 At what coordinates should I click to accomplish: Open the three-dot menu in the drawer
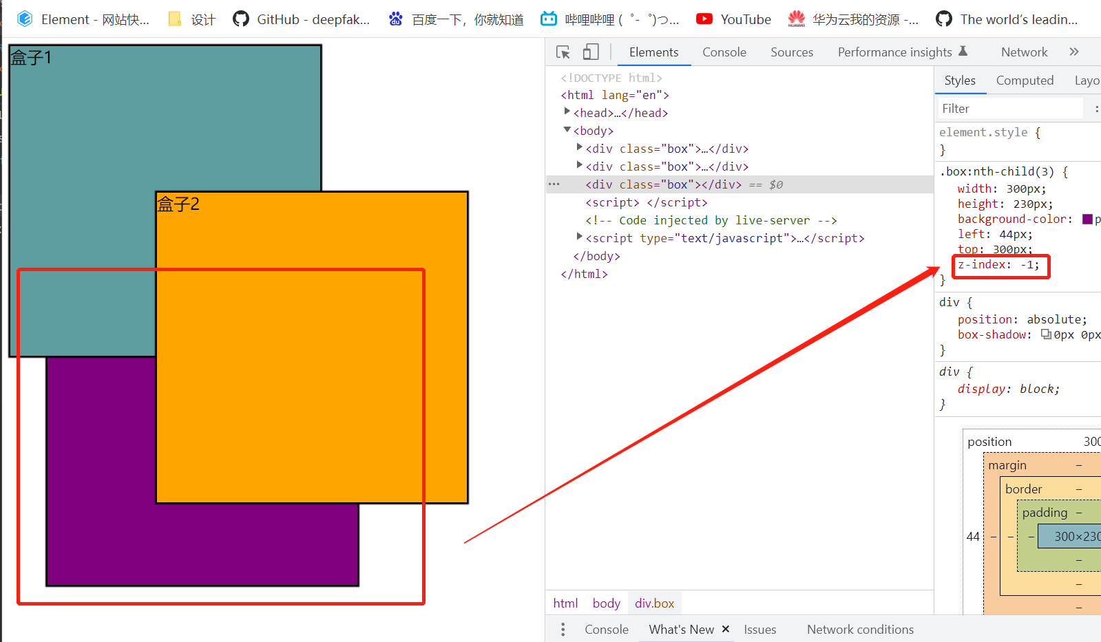563,629
